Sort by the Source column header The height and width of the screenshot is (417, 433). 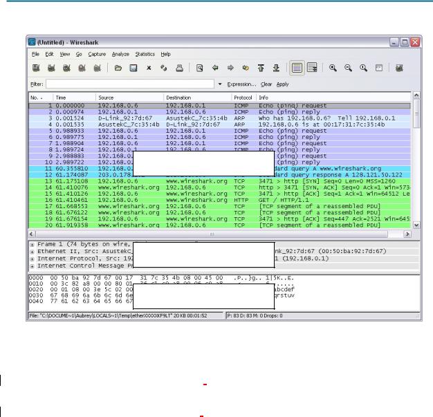coord(130,98)
